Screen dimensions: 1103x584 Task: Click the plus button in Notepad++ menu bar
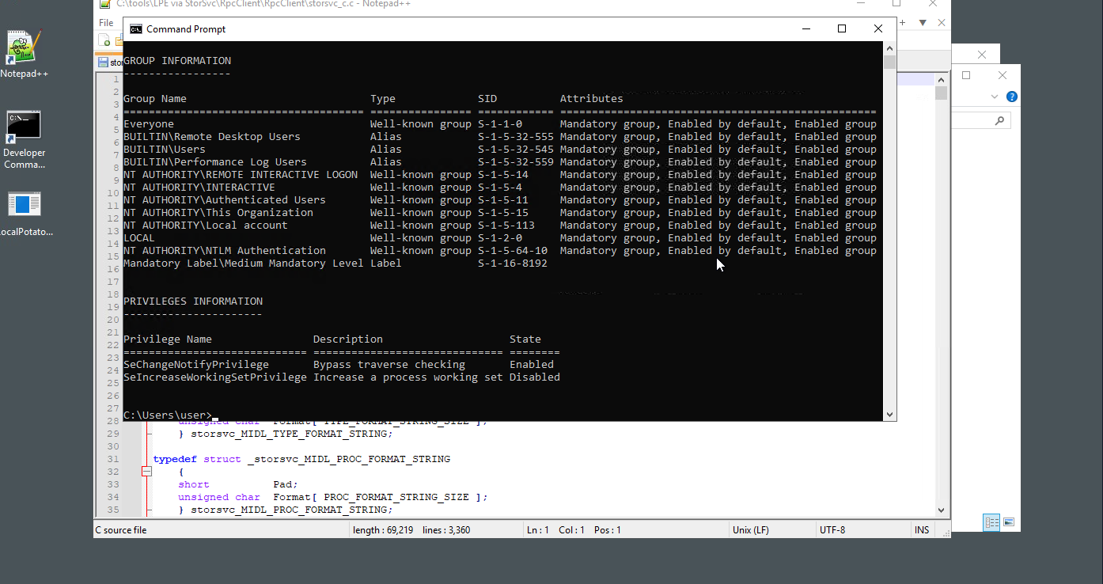click(902, 23)
